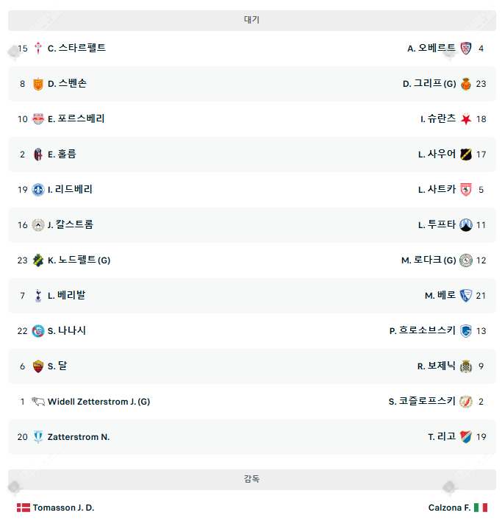This screenshot has height=529, width=502.
Task: Click the red star crest by I. 슈란츠
Action: 466,119
